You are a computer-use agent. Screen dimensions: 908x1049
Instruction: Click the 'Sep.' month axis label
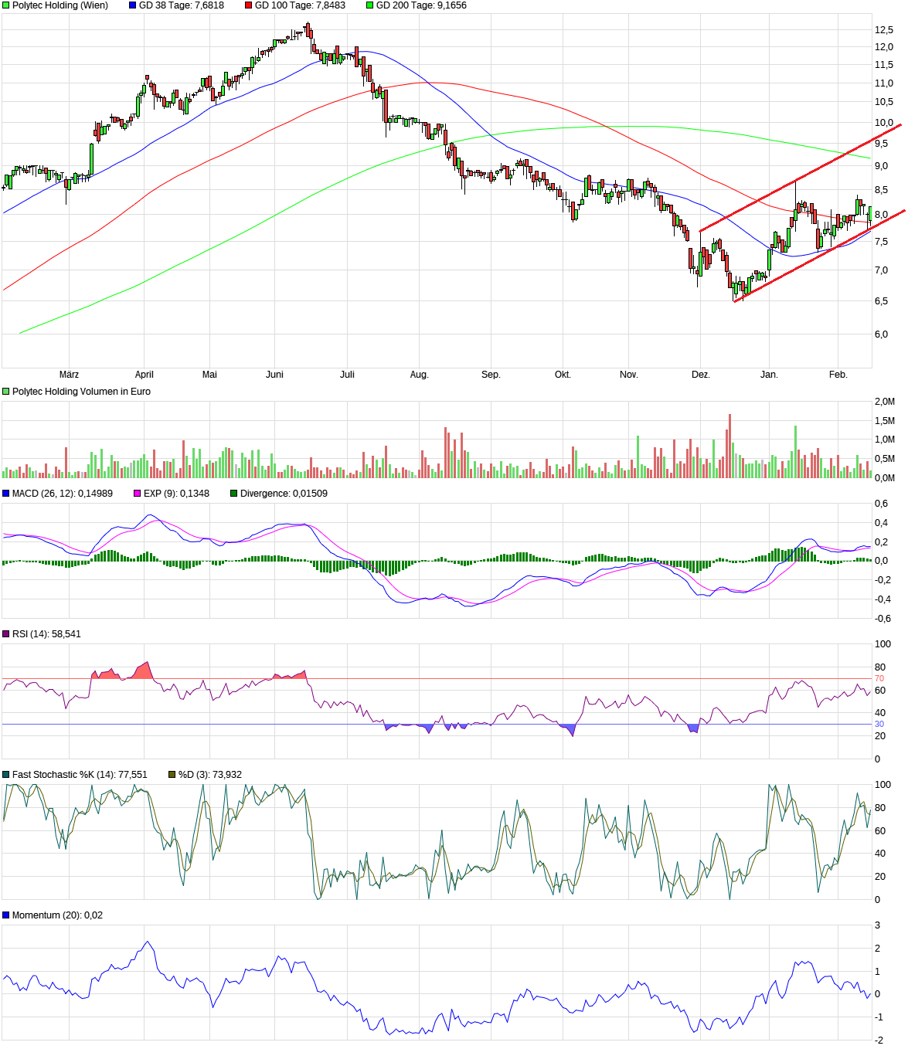pos(491,375)
